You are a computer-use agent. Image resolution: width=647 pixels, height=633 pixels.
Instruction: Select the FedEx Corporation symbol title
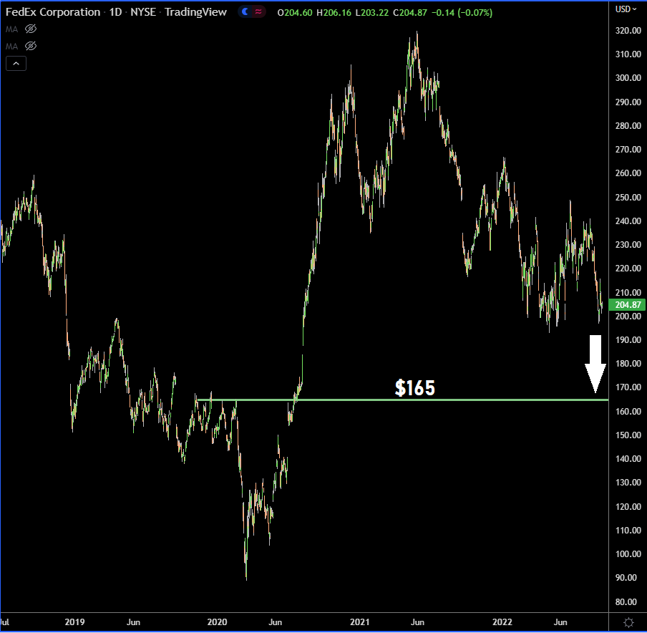53,12
